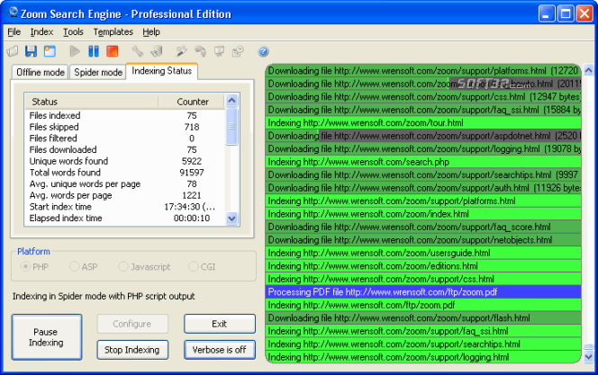Click the blue floppy disk save icon
The height and width of the screenshot is (375, 598).
coord(31,51)
